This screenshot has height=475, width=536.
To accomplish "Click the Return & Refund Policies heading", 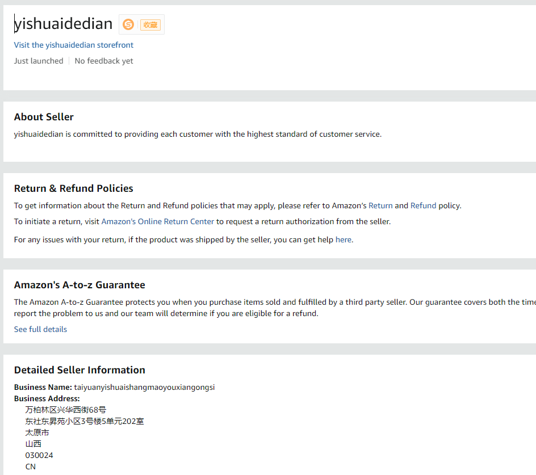I will coord(73,188).
